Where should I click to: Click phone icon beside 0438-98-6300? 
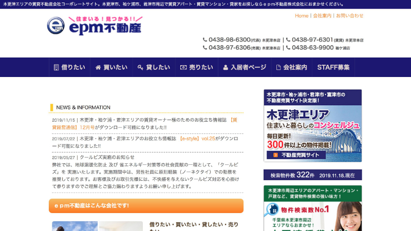(205, 40)
